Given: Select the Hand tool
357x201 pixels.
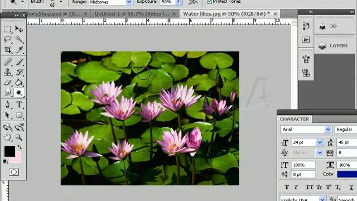Looking at the screenshot, I should coord(7,137).
